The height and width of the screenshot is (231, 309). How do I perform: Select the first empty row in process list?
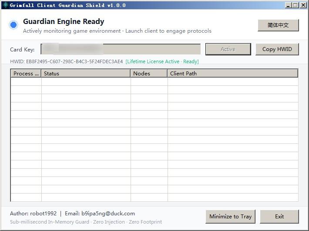[x=154, y=82]
